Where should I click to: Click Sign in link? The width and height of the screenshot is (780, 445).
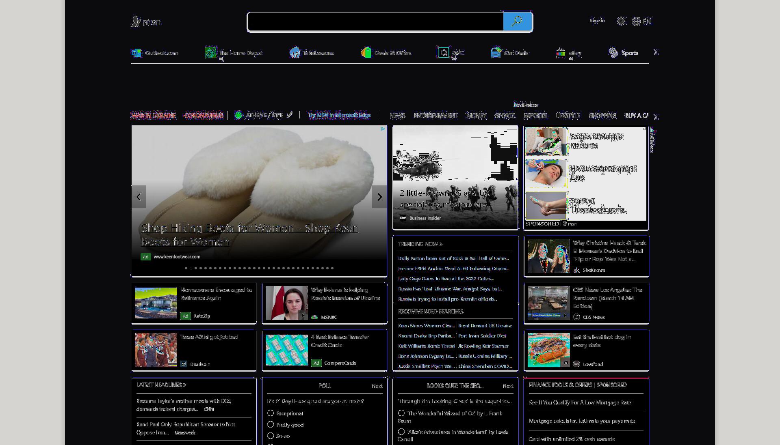coord(597,21)
